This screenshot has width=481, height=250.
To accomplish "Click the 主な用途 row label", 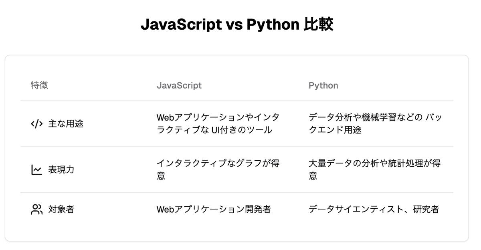I will tap(66, 124).
